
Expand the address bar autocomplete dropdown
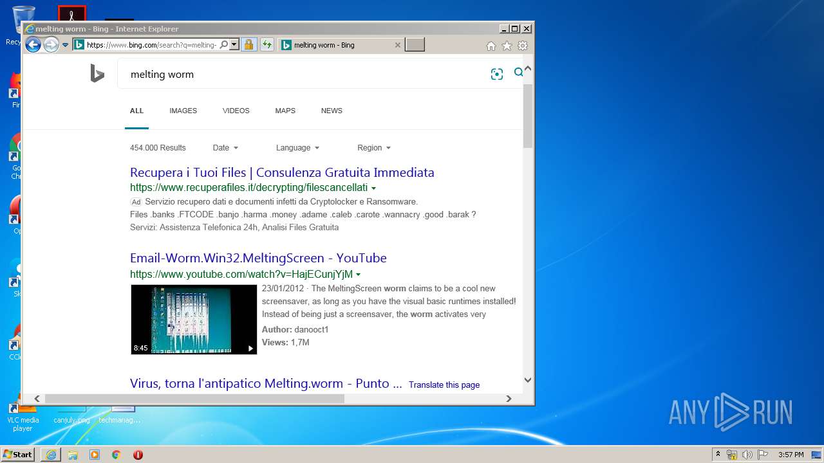click(x=234, y=44)
